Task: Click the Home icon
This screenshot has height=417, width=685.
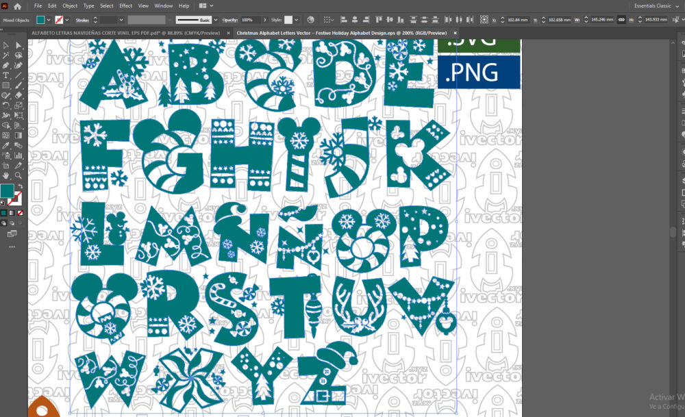Action: (18, 6)
